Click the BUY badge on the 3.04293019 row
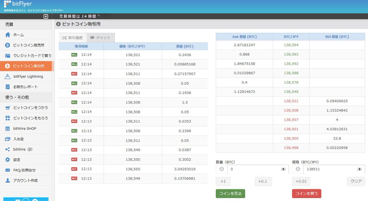The width and height of the screenshot is (368, 201). [74, 169]
